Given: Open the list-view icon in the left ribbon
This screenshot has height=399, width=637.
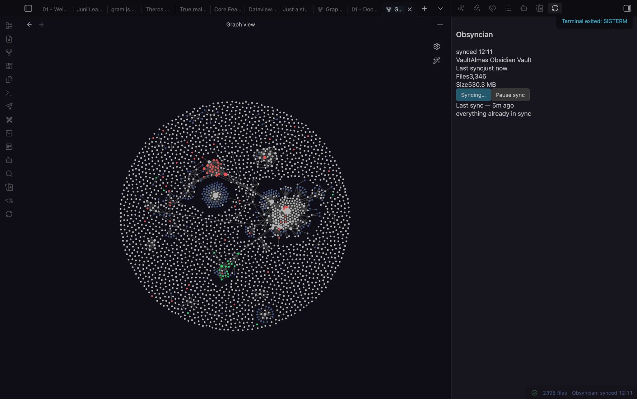Looking at the screenshot, I should tap(9, 25).
